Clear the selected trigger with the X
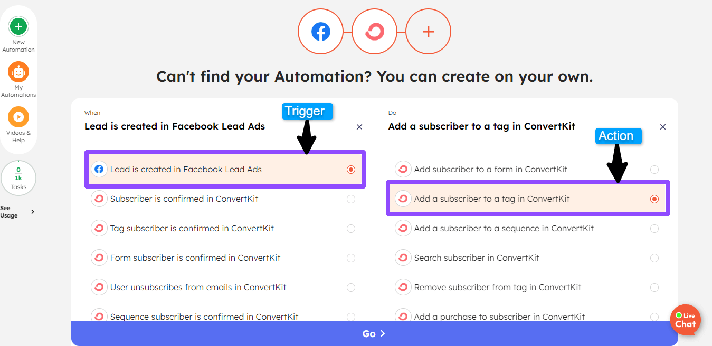Screen dimensions: 712x346 point(359,126)
